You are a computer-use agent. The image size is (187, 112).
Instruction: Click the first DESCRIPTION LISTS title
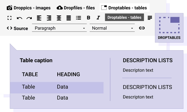pyautogui.click(x=148, y=60)
